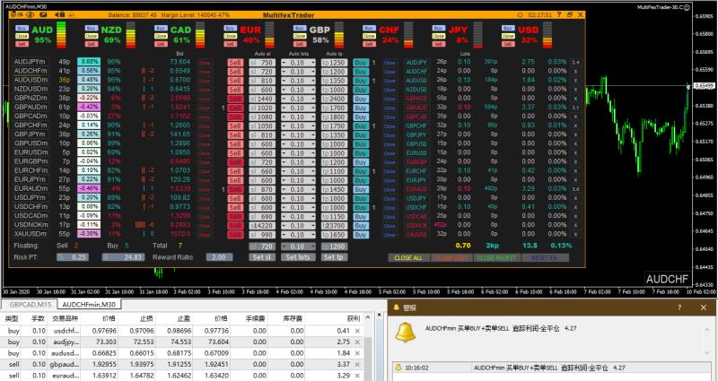Viewport: 718px width, 381px height.
Task: Switch to AUDCHFmin,M30 chart tab
Action: coord(89,304)
